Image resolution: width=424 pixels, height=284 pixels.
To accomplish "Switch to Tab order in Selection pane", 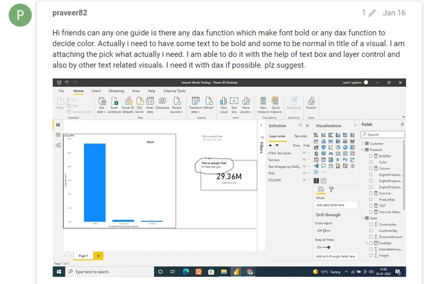I will tap(301, 136).
